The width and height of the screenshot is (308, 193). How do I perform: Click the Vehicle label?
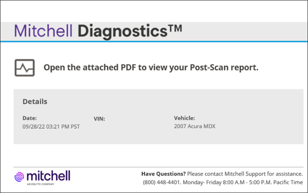point(184,118)
